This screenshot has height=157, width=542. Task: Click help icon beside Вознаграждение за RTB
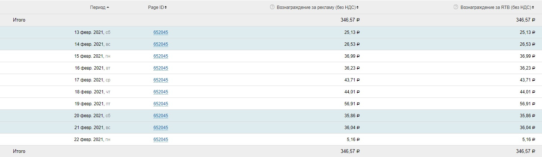(456, 7)
